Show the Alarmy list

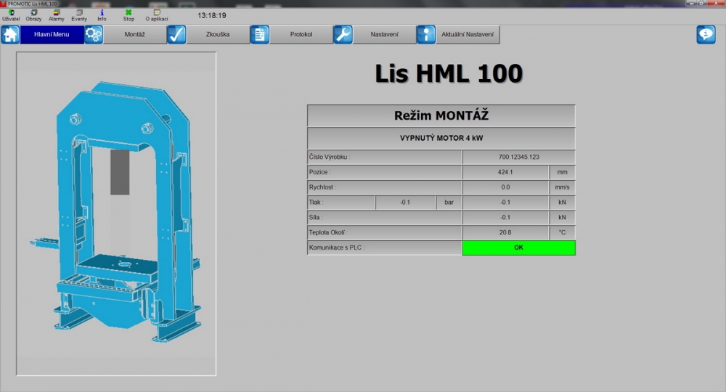(57, 15)
